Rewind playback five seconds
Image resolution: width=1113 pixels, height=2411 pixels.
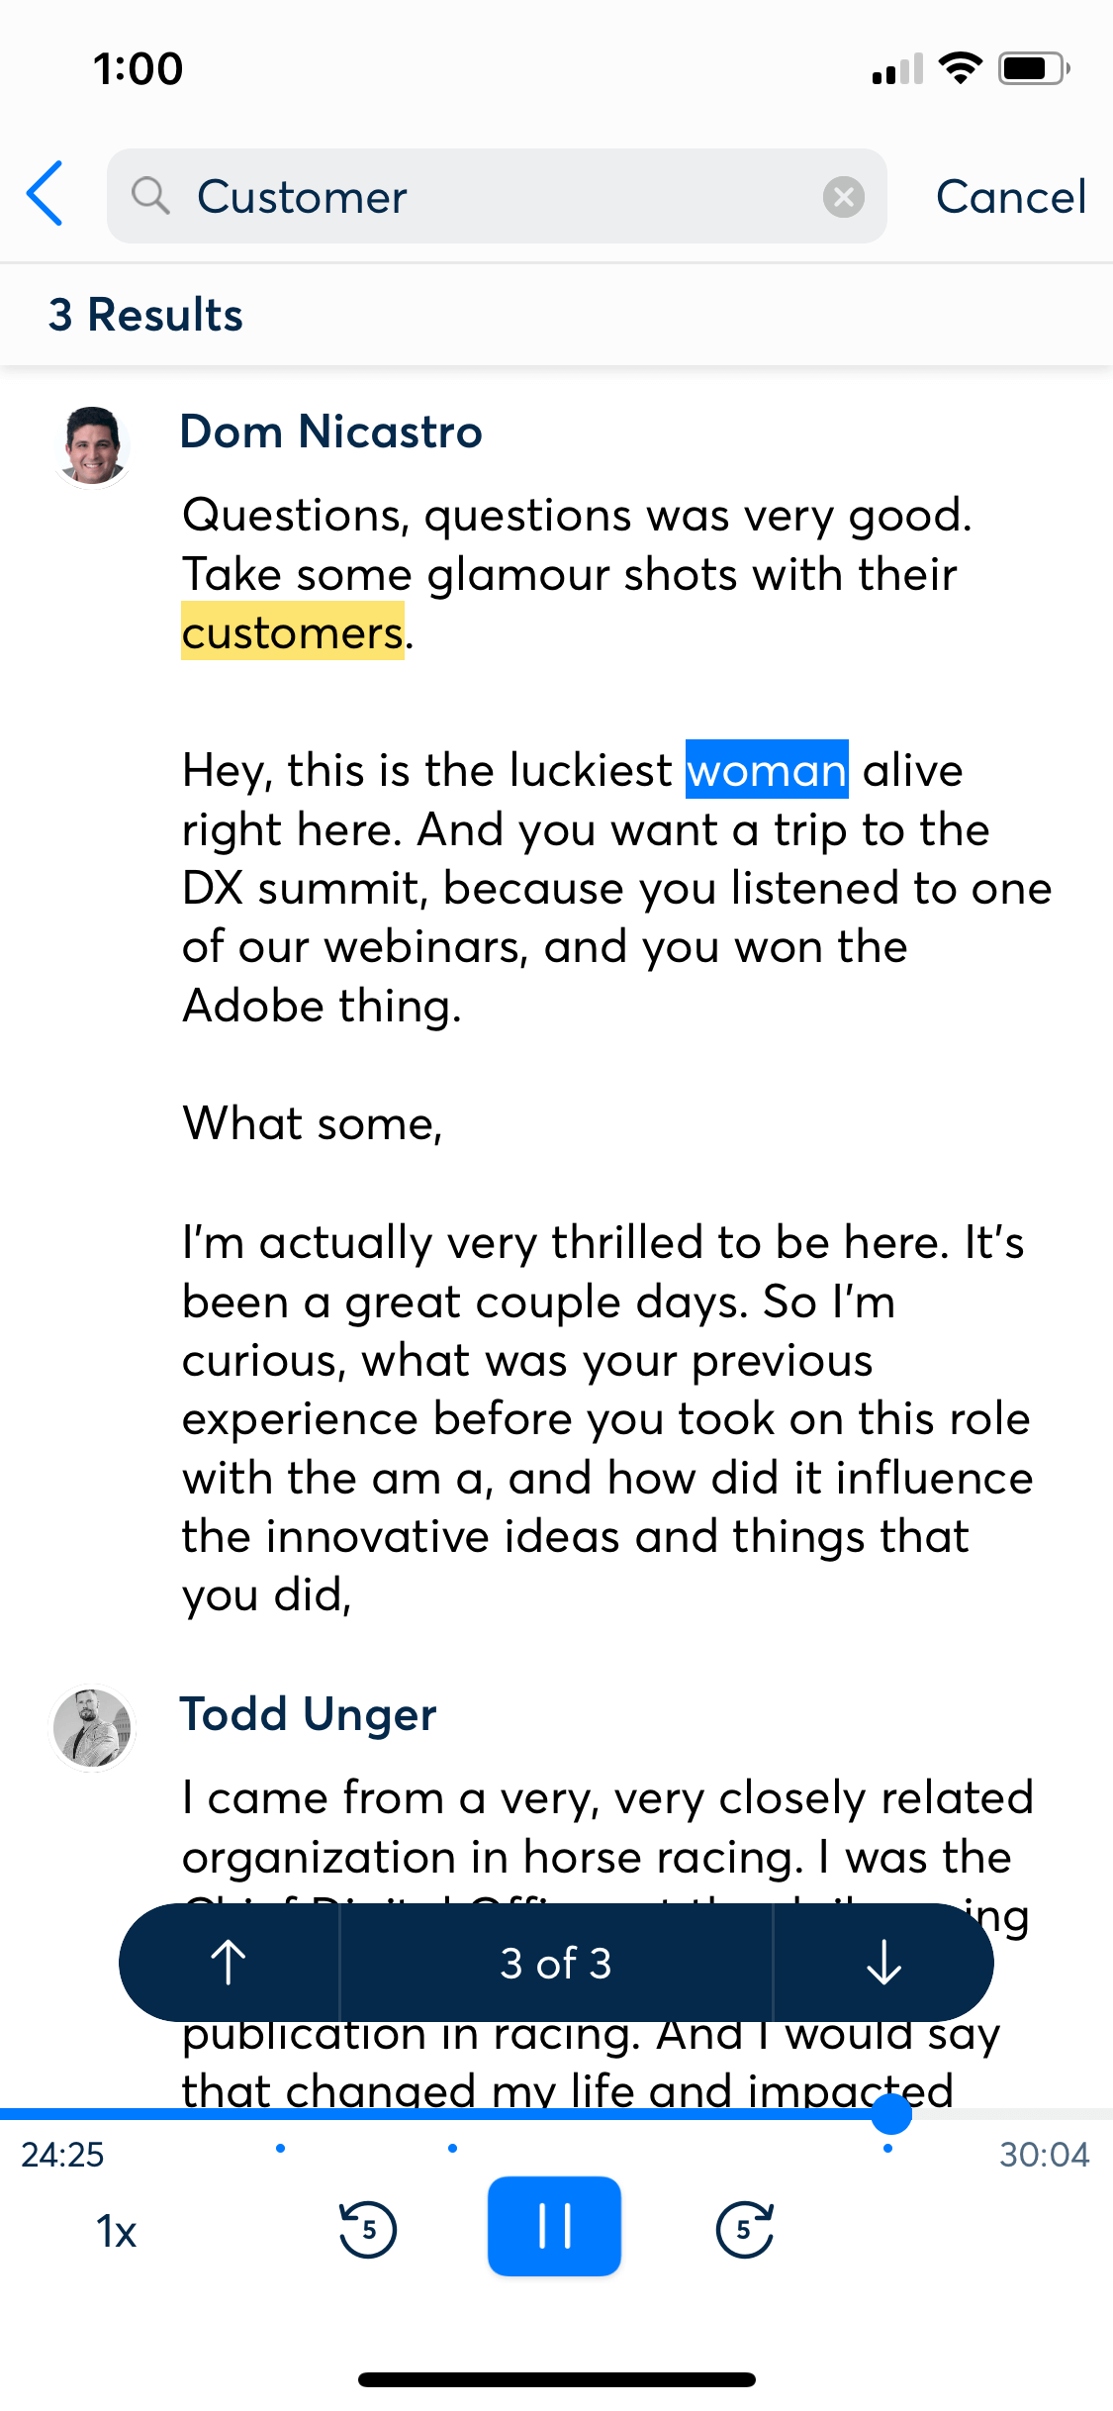368,2229
